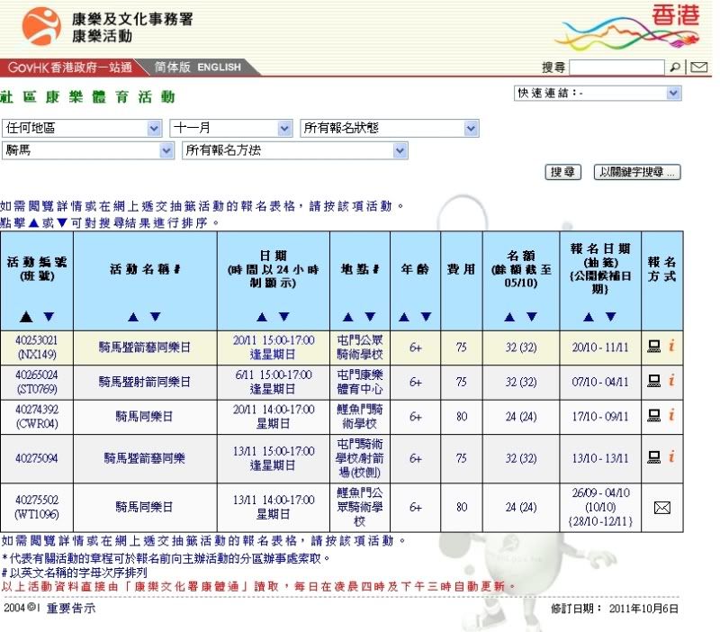Click the 搜尋 search button
The width and height of the screenshot is (720, 632).
(x=563, y=172)
